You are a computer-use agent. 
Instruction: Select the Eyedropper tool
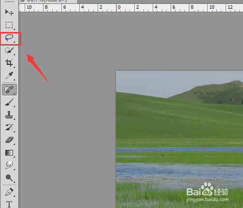pos(9,76)
